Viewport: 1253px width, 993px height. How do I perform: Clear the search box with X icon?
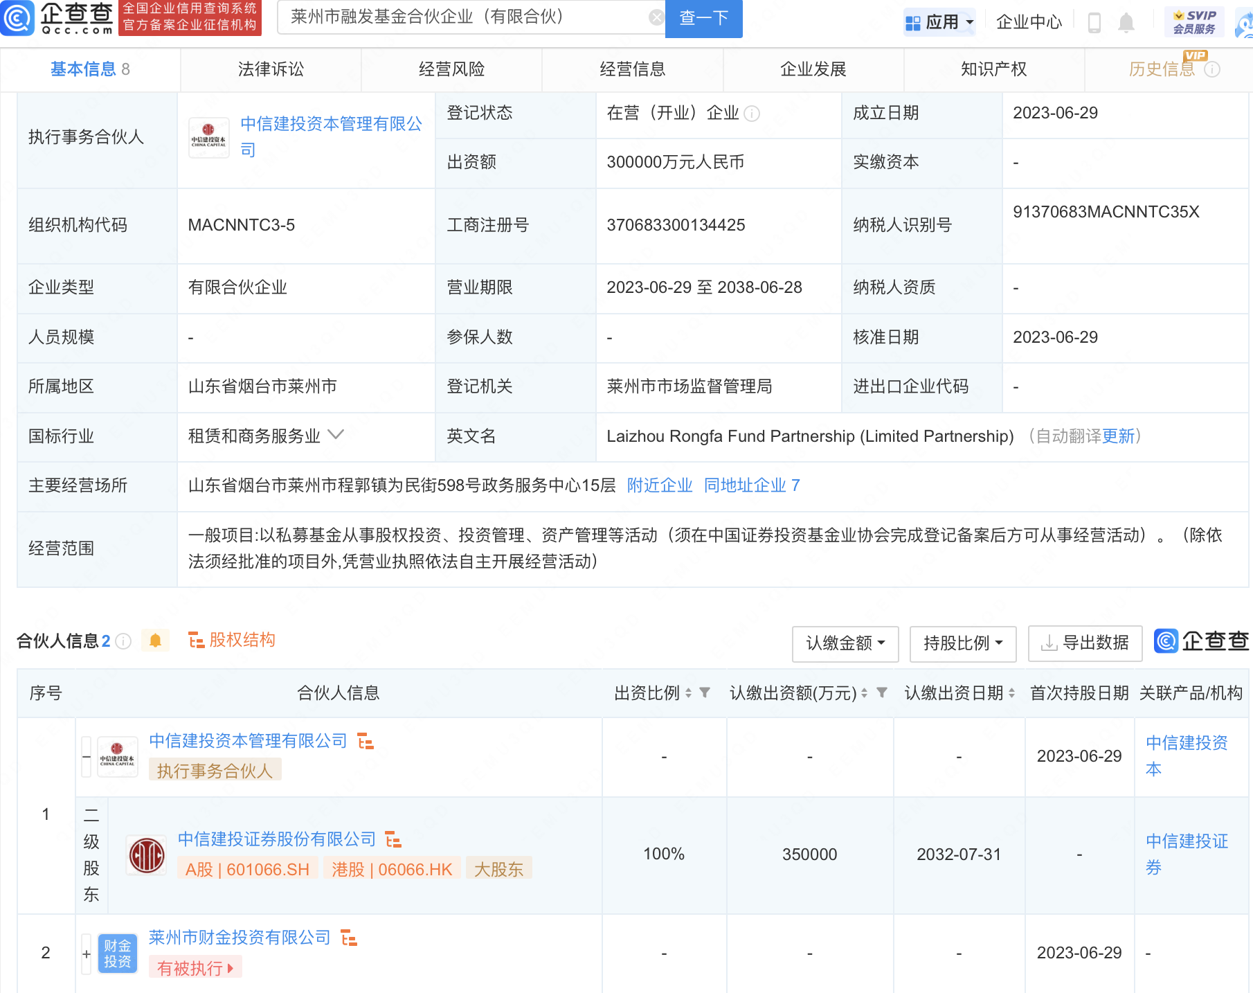(656, 17)
